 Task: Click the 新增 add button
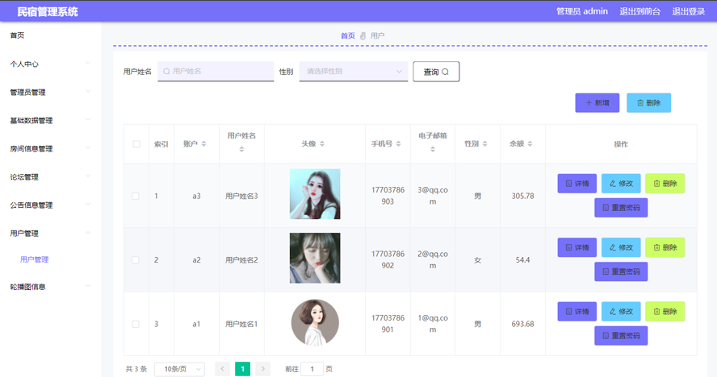pyautogui.click(x=597, y=102)
